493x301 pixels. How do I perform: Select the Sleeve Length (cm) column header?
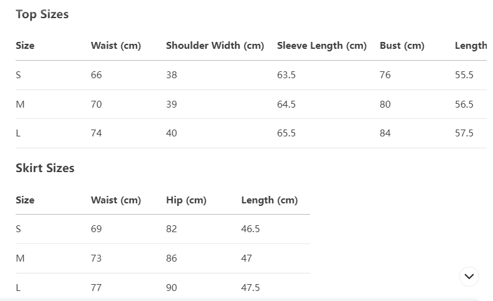coord(321,46)
